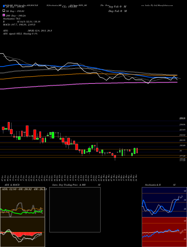Image resolution: width=187 pixels, height=247 pixels.
Task: Click the ADX indicator chart panel
Action: [22, 202]
